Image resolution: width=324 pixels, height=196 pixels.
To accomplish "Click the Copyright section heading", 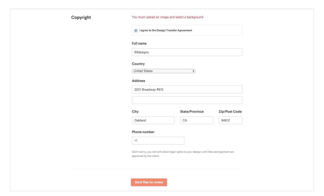I will click(x=81, y=17).
